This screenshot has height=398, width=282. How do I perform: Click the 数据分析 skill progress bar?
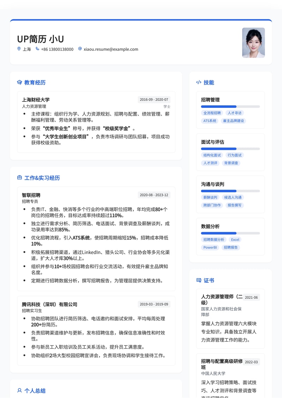click(x=230, y=233)
